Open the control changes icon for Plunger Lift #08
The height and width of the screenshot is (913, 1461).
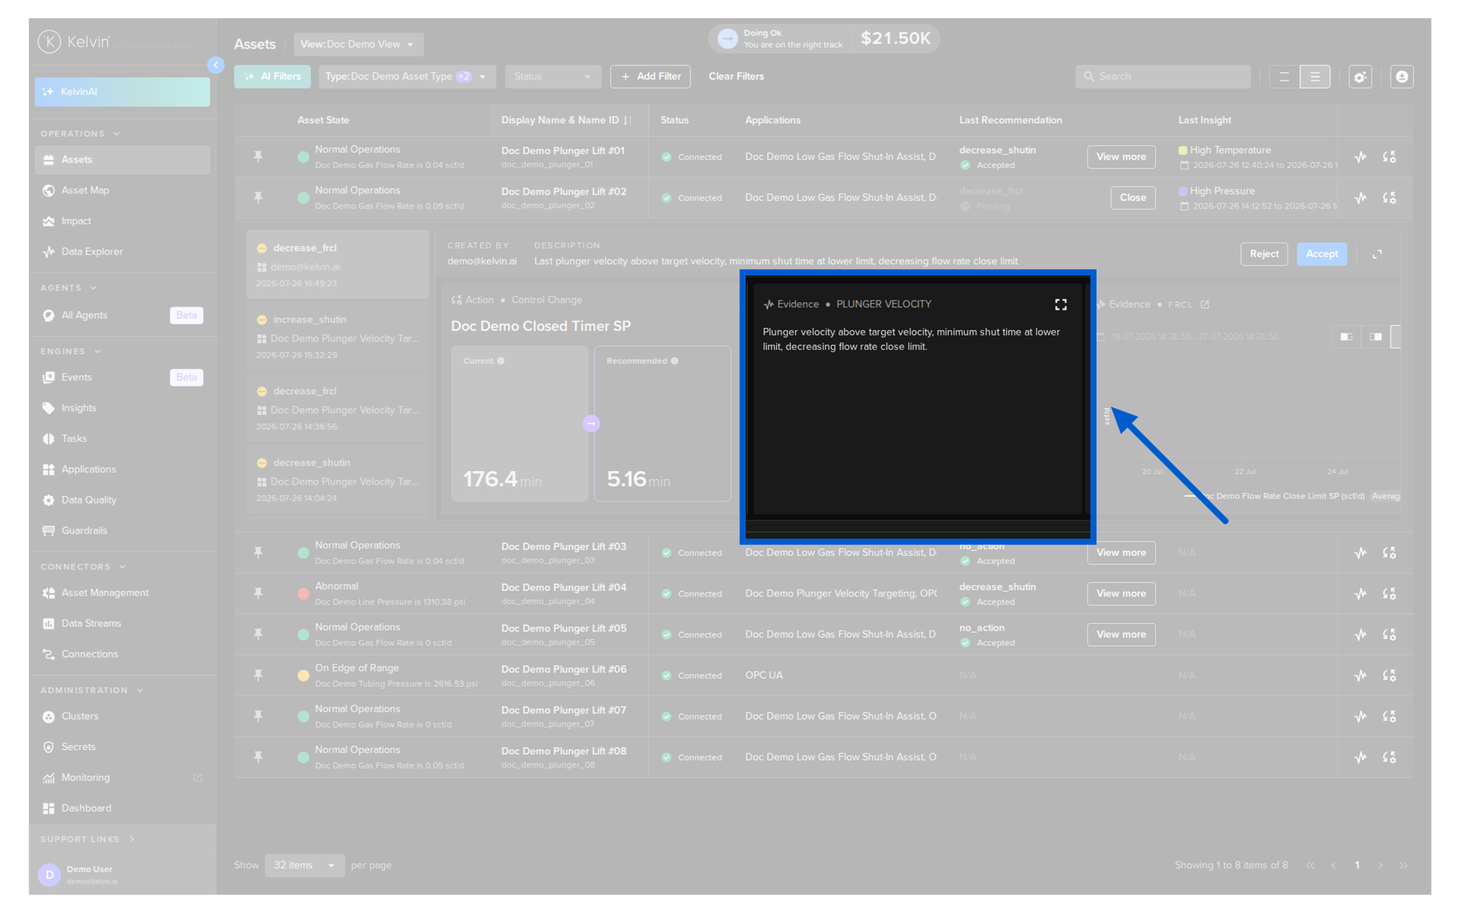pos(1389,757)
